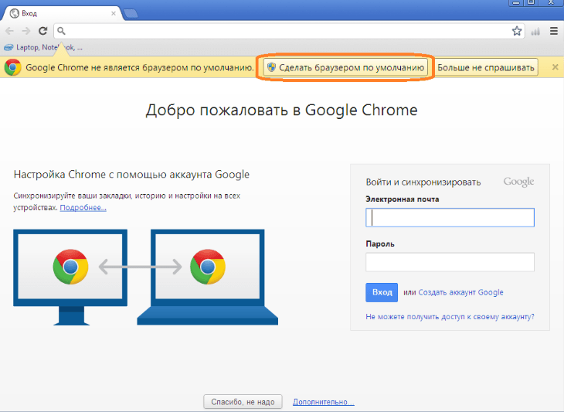Click the back navigation arrow

tap(9, 31)
